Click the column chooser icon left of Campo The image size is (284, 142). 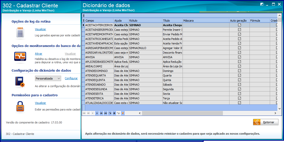[83, 21]
